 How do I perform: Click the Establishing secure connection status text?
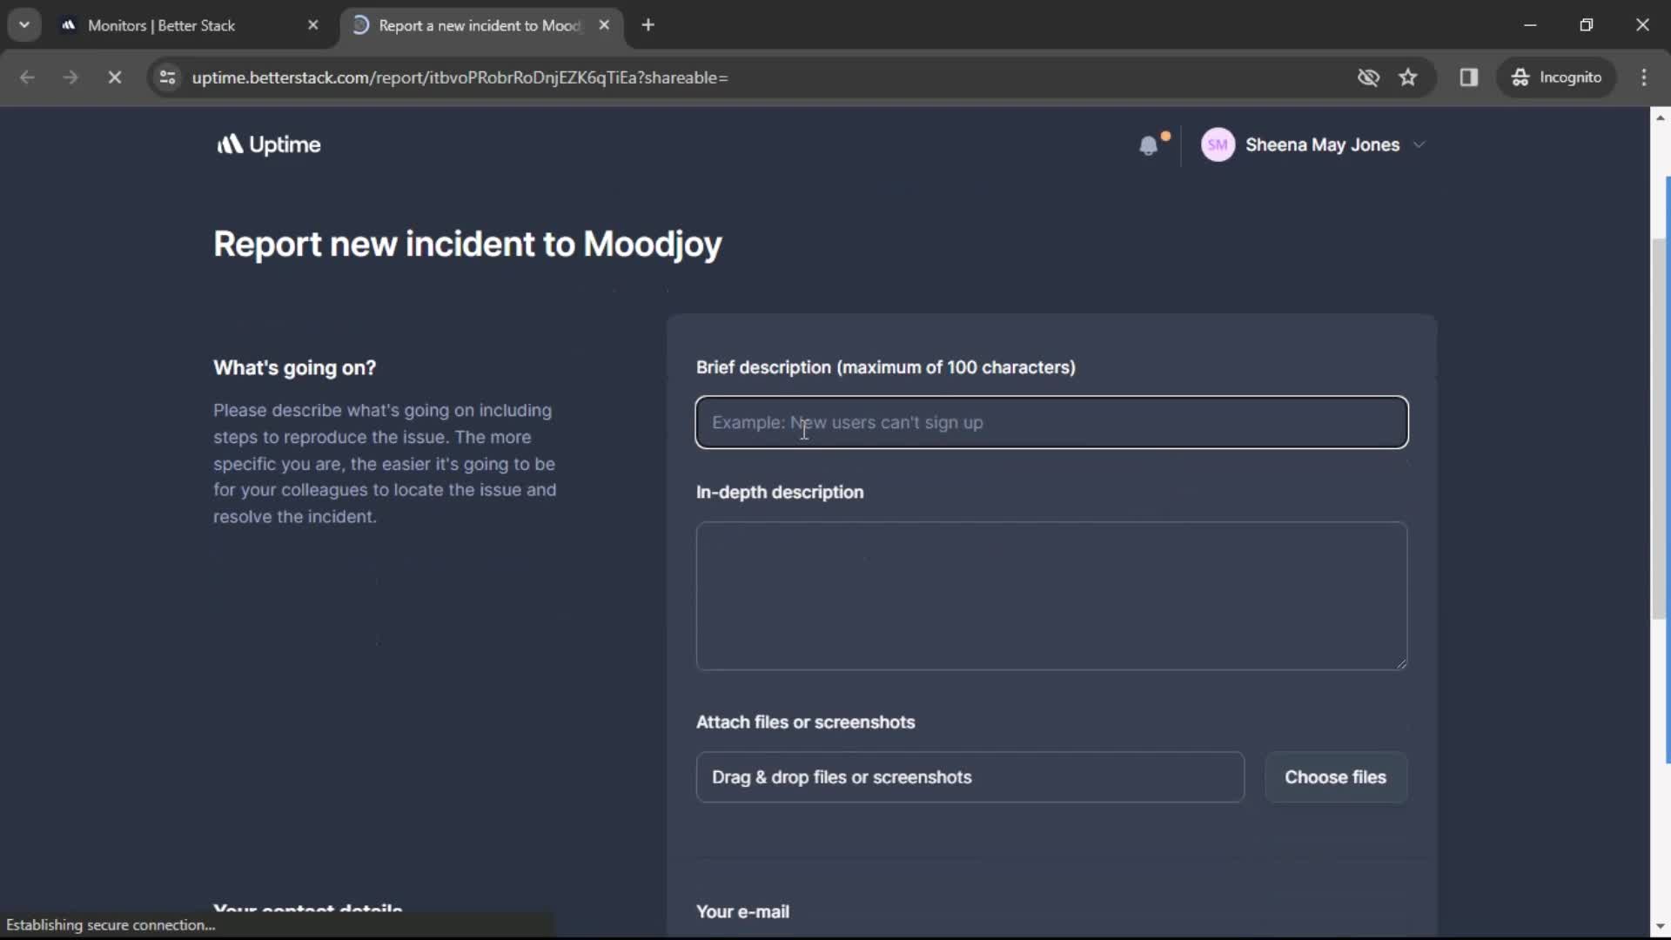111,925
